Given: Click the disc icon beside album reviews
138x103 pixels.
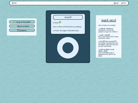Looking at the screenshot, I should (16, 26).
